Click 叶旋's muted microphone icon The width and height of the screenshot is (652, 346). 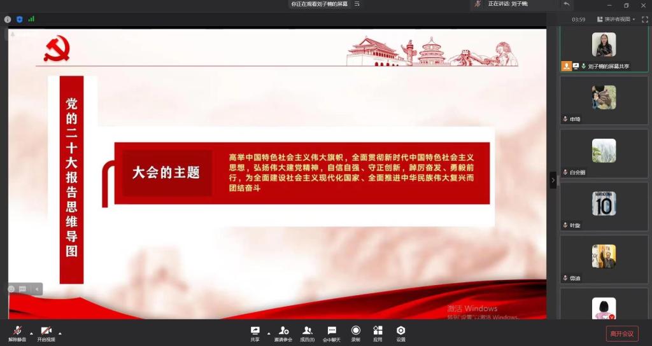565,225
